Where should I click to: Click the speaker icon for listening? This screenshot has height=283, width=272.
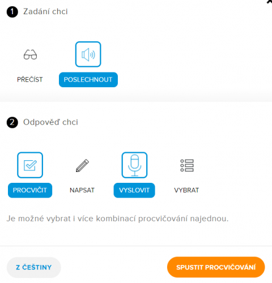(x=88, y=54)
